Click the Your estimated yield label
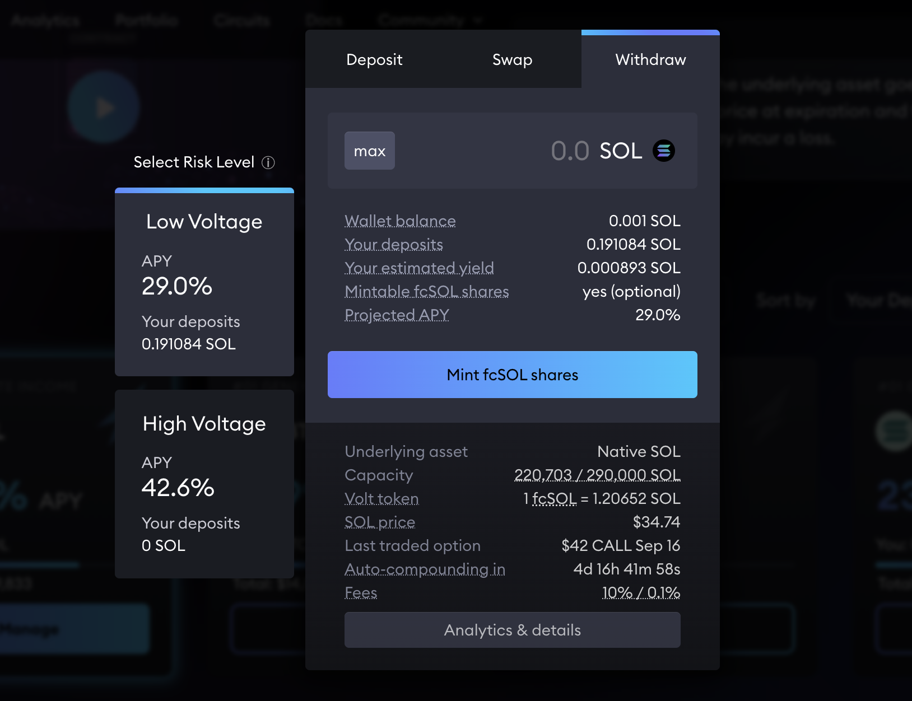This screenshot has height=701, width=912. coord(419,268)
